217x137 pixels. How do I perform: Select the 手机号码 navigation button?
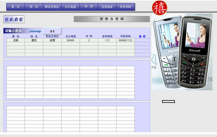125,7
